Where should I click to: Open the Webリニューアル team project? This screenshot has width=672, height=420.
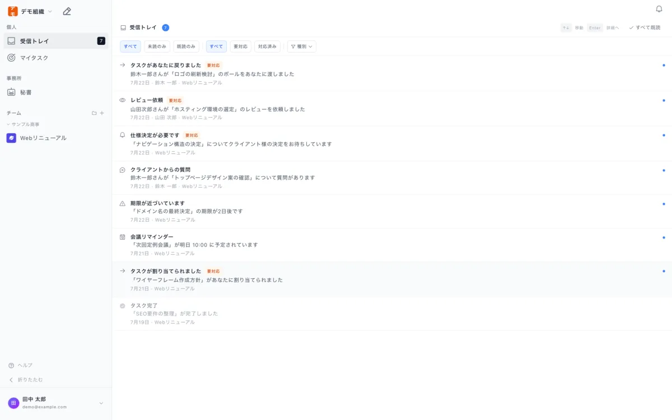click(x=55, y=138)
